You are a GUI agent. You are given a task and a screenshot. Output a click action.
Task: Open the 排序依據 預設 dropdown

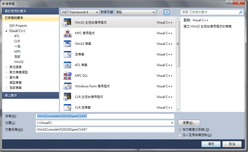coord(135,12)
